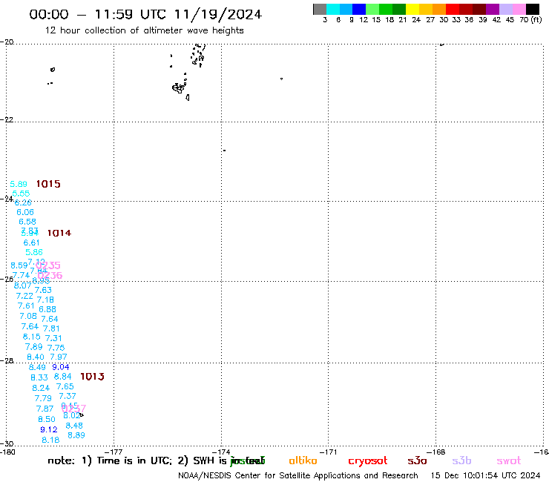Click the '-174' longitude axis label
Screen dimensions: 549x482
(222, 452)
